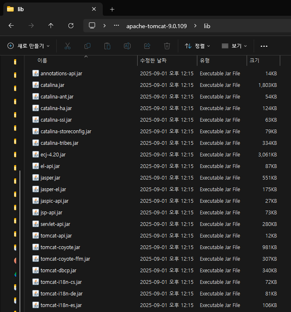Select servlet-api.jar file name
This screenshot has height=312, width=291.
pyautogui.click(x=55, y=224)
